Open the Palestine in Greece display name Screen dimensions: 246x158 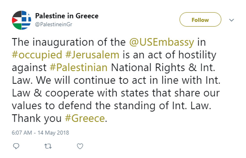click(66, 16)
